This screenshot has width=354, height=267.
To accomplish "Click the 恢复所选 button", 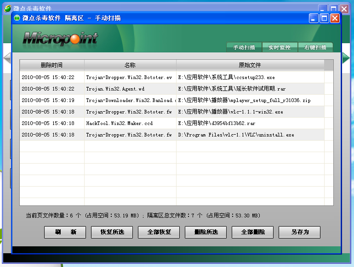I will [112, 232].
